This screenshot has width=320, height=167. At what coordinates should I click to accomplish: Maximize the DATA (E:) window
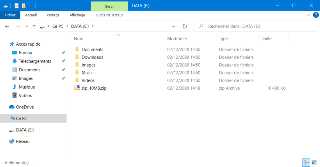[294, 6]
